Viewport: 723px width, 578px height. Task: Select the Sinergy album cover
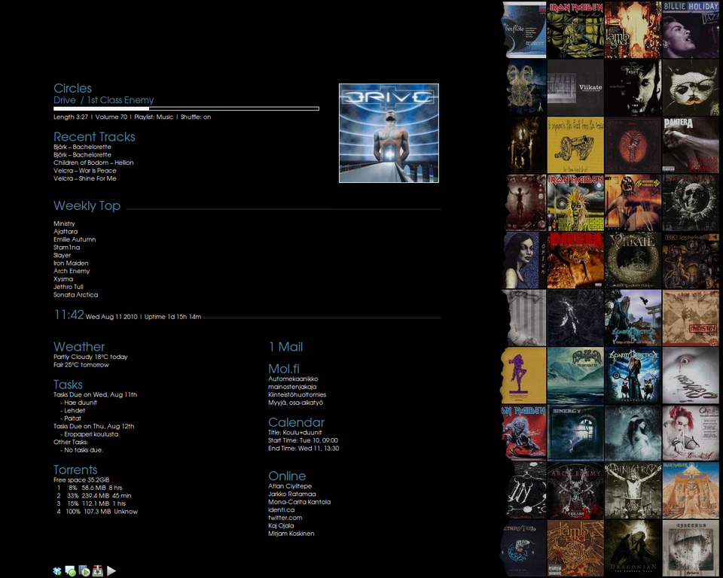tap(575, 433)
